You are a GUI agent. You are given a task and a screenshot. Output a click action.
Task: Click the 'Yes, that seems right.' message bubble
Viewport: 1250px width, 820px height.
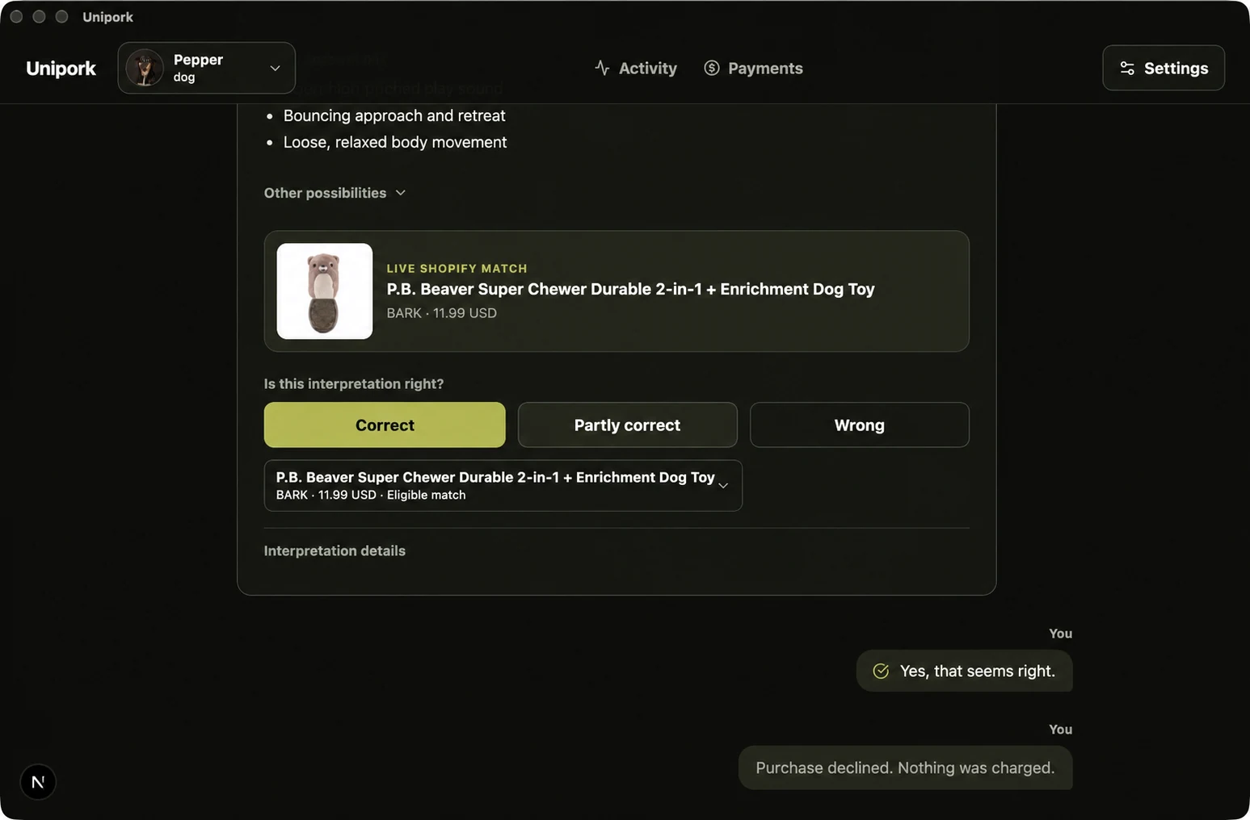(x=964, y=671)
